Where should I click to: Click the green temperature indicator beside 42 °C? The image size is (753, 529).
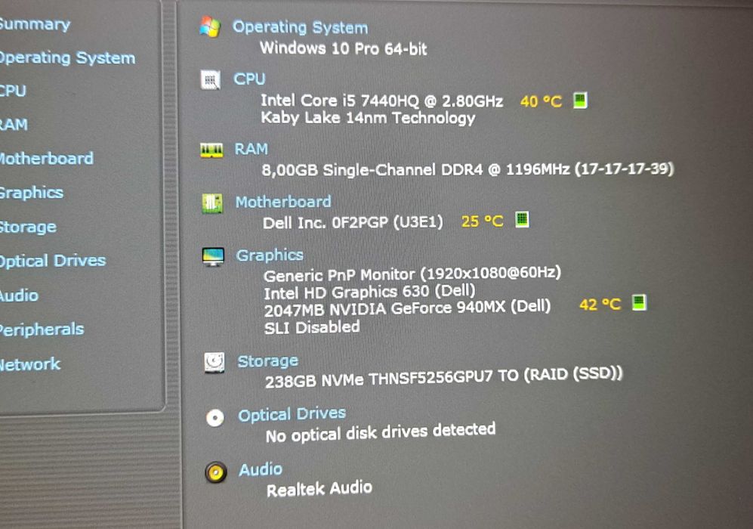click(x=639, y=302)
